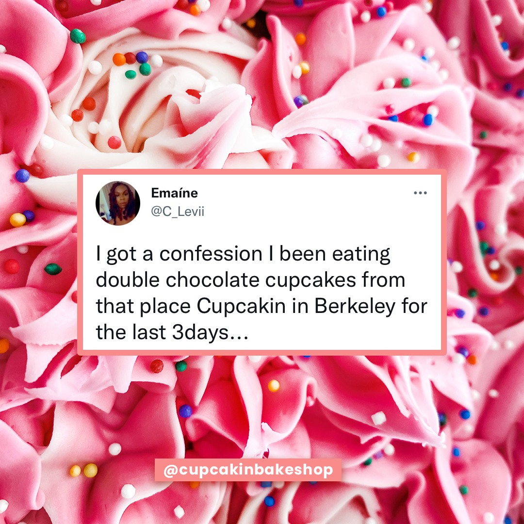Select the word Cupcakin in the tweet
This screenshot has height=524, width=524.
[241, 306]
